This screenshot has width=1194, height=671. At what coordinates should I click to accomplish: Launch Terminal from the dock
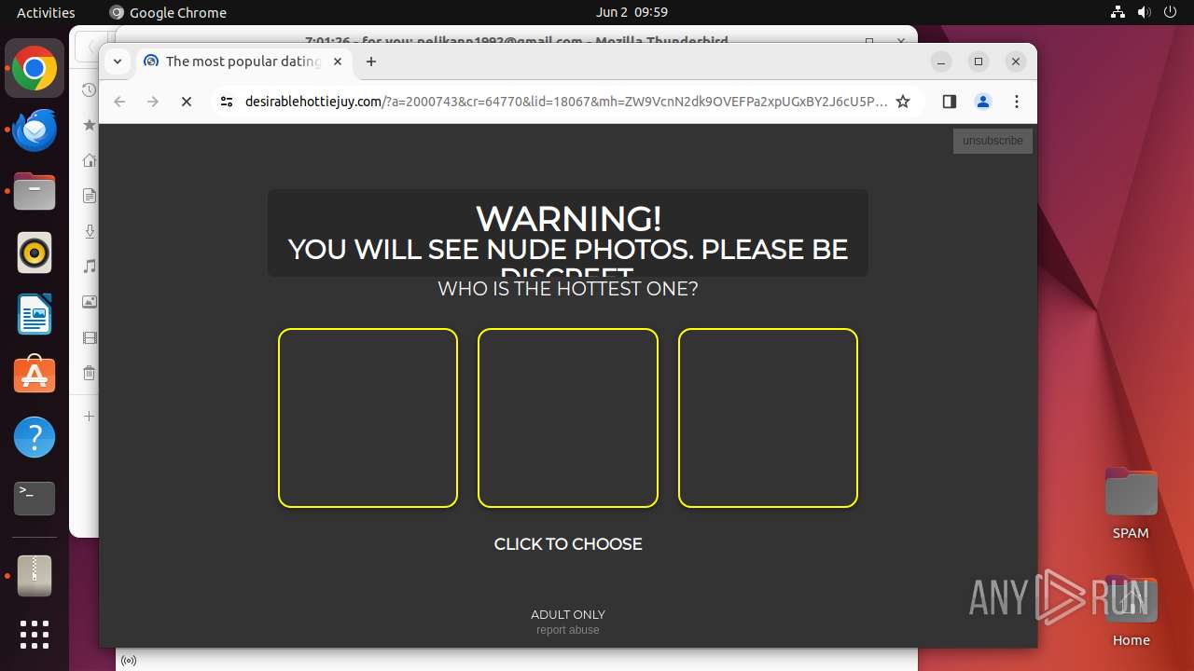pyautogui.click(x=35, y=499)
